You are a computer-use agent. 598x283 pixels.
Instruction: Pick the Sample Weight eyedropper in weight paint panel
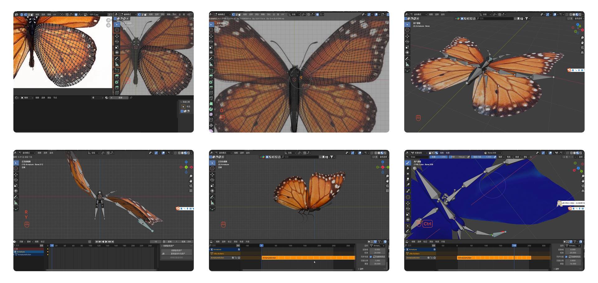click(x=408, y=191)
